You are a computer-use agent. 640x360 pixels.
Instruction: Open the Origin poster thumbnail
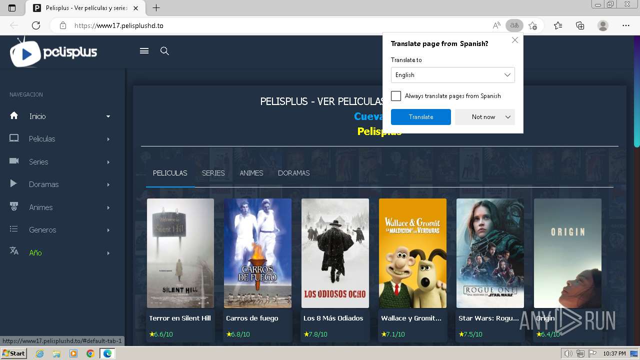pos(567,253)
